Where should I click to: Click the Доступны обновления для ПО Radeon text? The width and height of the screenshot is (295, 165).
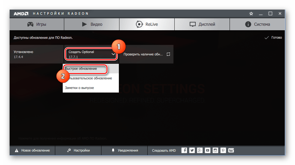click(43, 37)
